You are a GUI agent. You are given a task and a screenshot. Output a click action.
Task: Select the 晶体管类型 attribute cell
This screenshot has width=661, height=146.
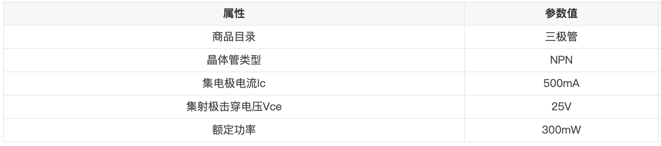pyautogui.click(x=234, y=60)
